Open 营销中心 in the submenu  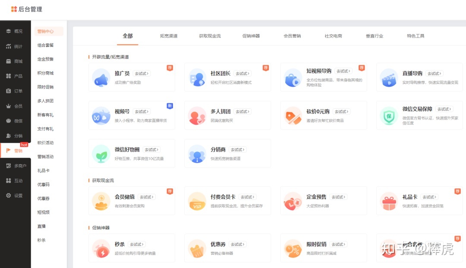pos(49,31)
